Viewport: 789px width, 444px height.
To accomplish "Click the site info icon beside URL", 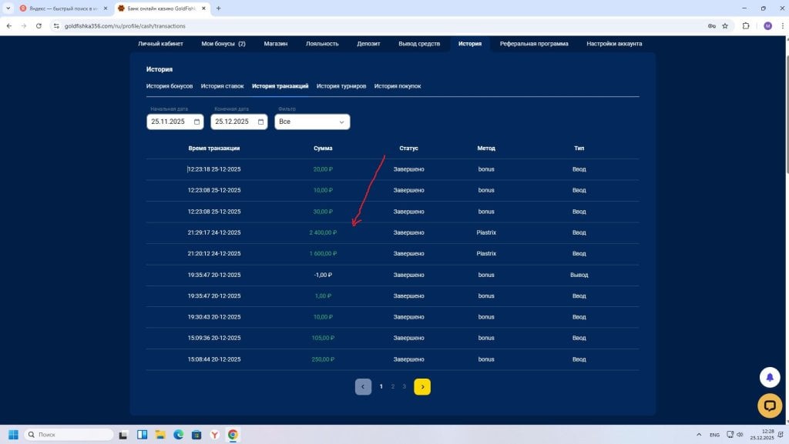I will (x=56, y=25).
